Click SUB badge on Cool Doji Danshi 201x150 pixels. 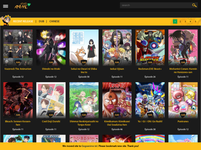click(x=51, y=115)
